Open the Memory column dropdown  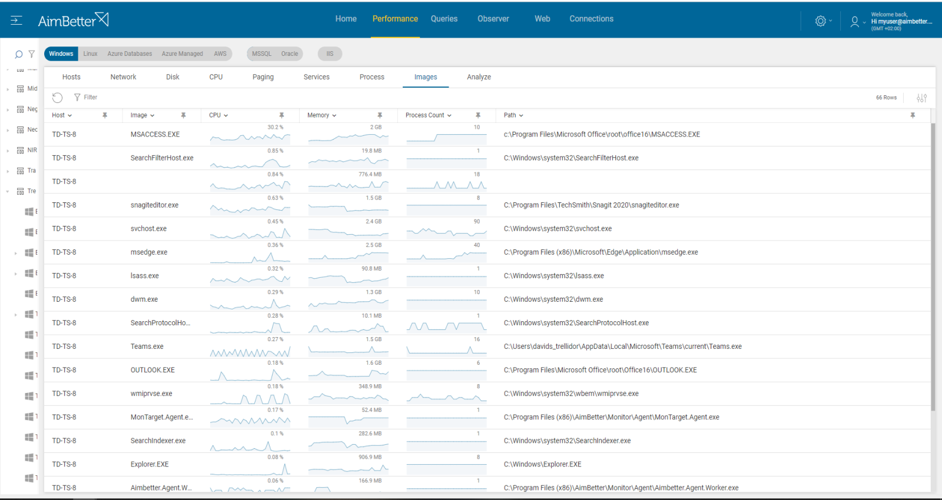334,116
